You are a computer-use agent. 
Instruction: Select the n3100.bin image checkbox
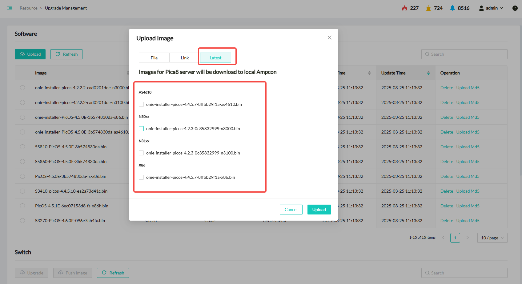pos(141,153)
